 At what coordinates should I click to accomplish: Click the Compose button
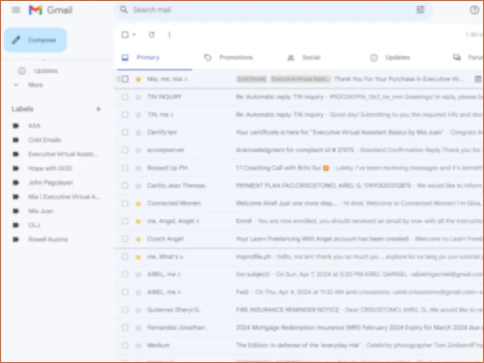click(35, 40)
